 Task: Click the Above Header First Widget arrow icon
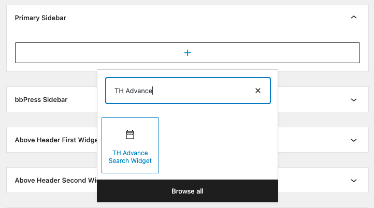(354, 140)
